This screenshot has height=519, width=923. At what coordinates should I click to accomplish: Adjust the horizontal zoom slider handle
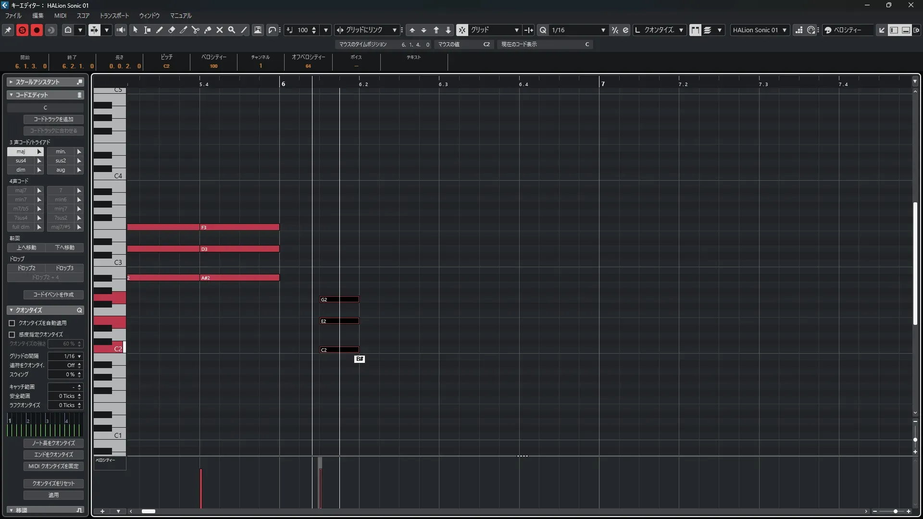pos(895,511)
